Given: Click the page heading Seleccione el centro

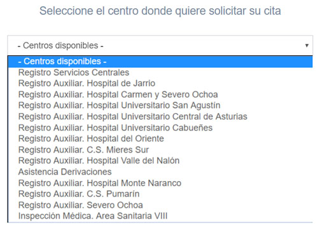Looking at the screenshot, I should coord(160,11).
